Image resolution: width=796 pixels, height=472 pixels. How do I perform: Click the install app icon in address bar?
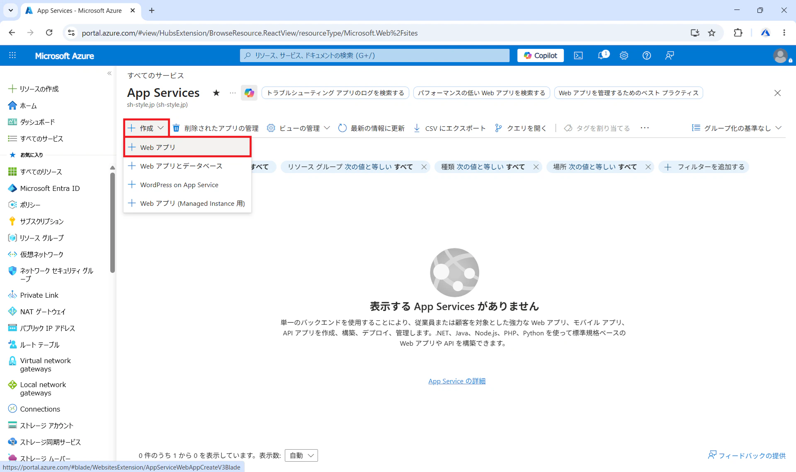(x=695, y=33)
